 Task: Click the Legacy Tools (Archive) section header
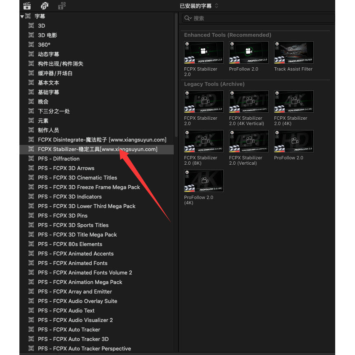tap(214, 84)
